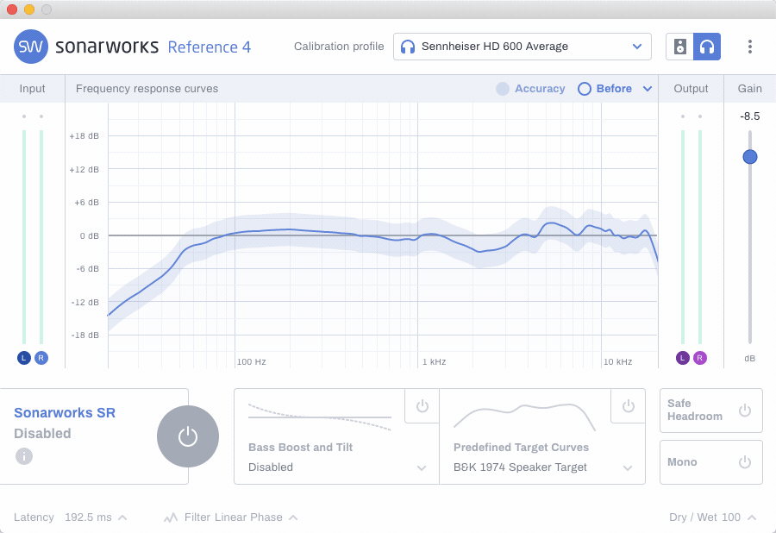Click the -6 dB axis label

pyautogui.click(x=88, y=269)
